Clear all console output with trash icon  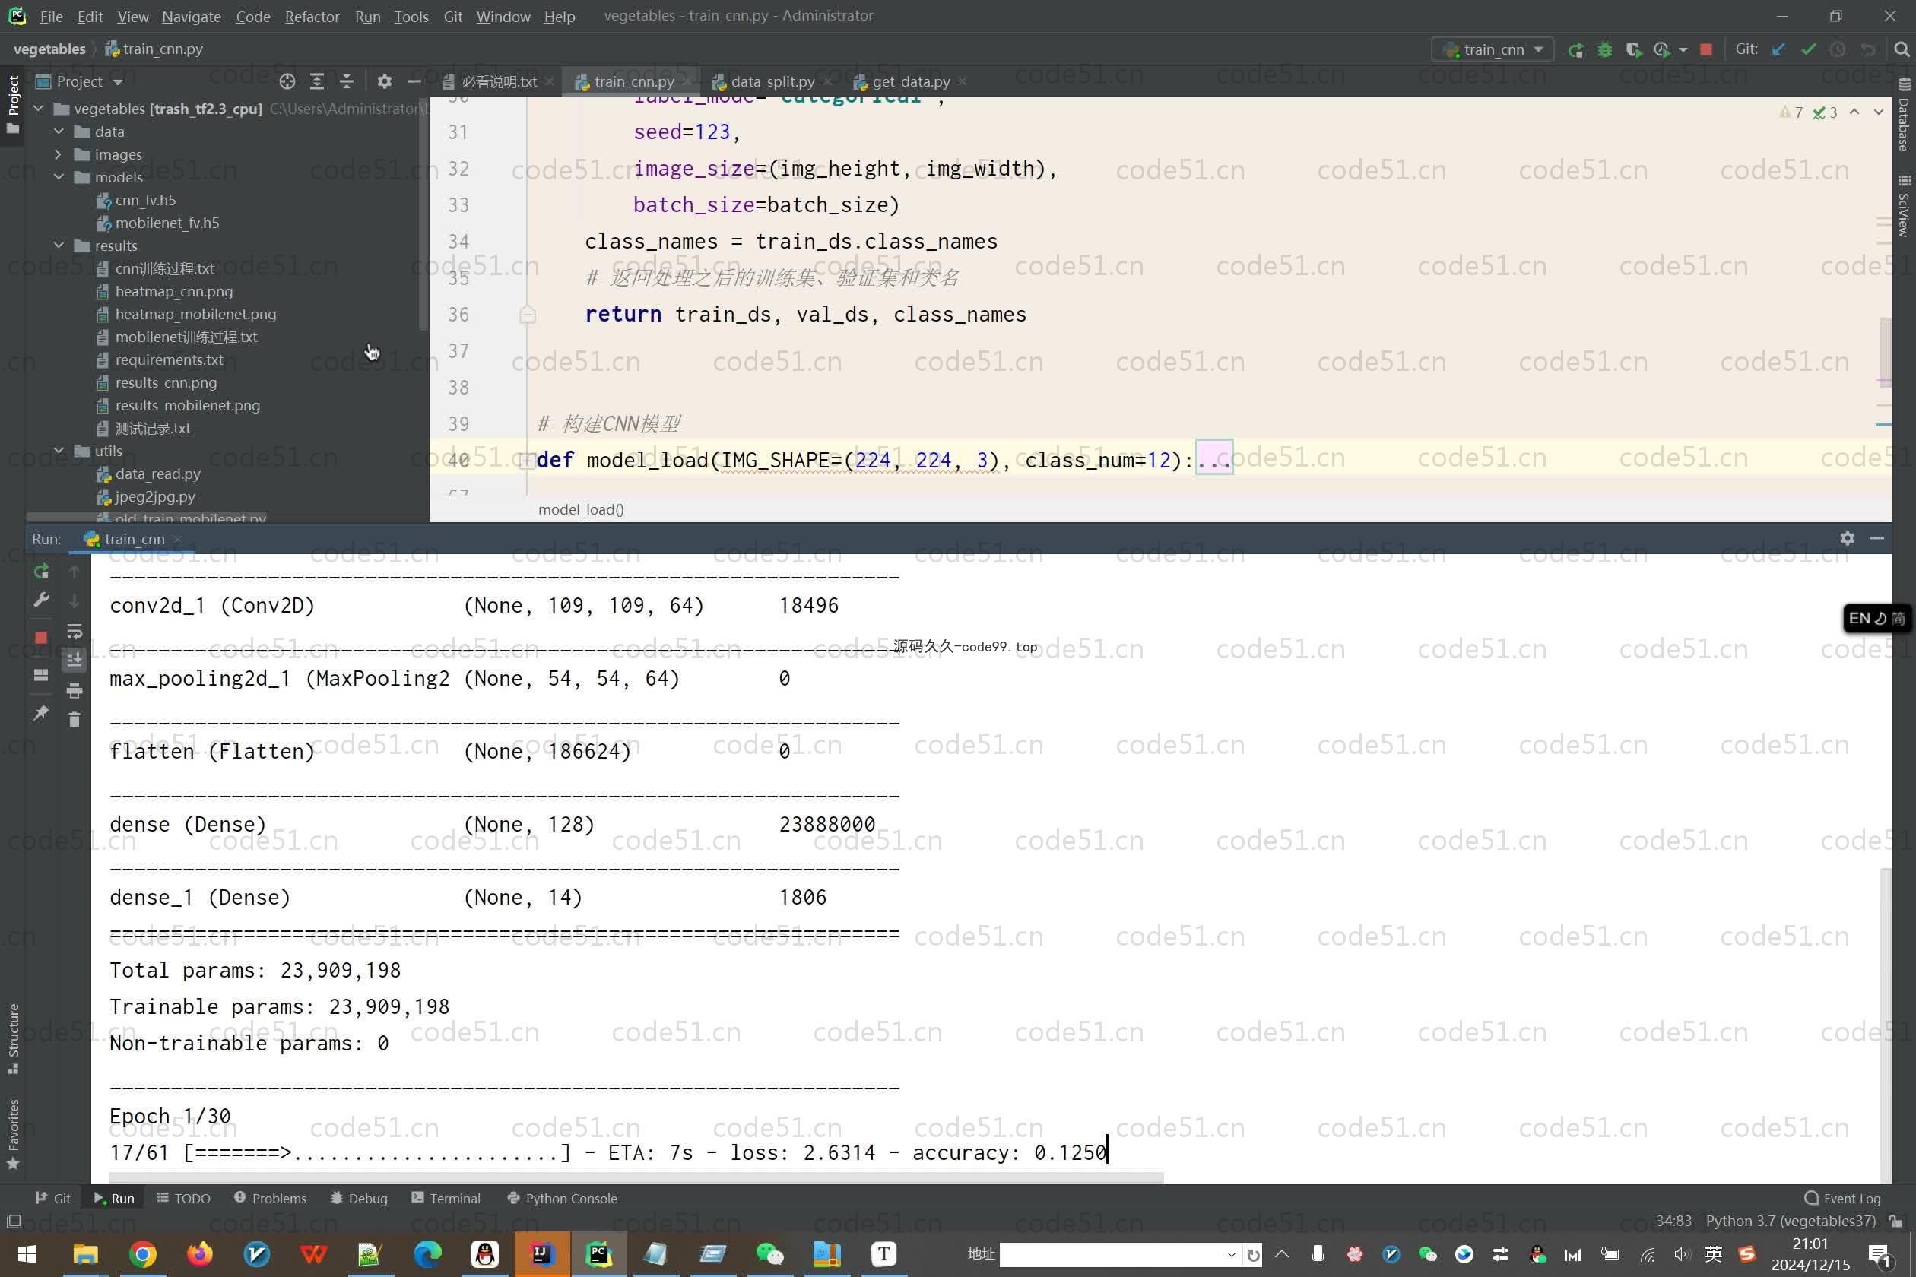[75, 719]
